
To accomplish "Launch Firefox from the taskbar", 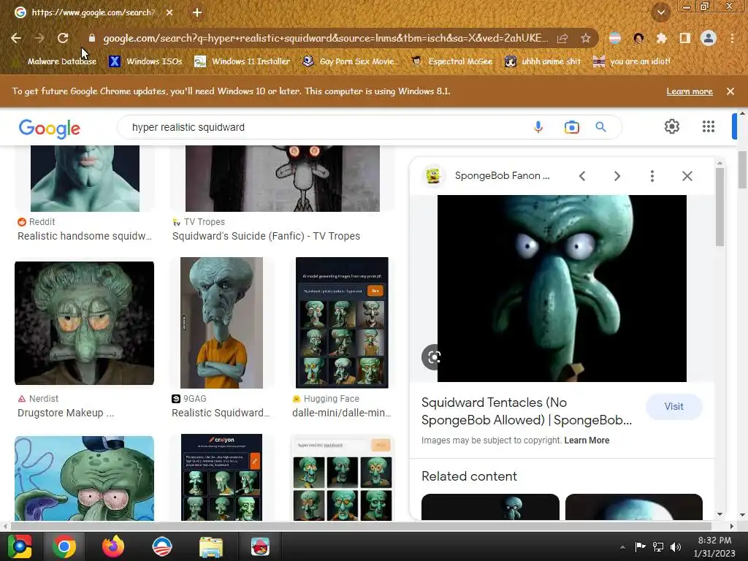I will coord(113,546).
